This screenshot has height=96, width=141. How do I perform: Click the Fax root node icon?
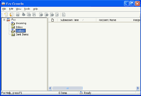tap(8, 20)
